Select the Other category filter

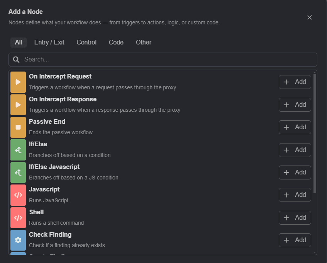[143, 42]
